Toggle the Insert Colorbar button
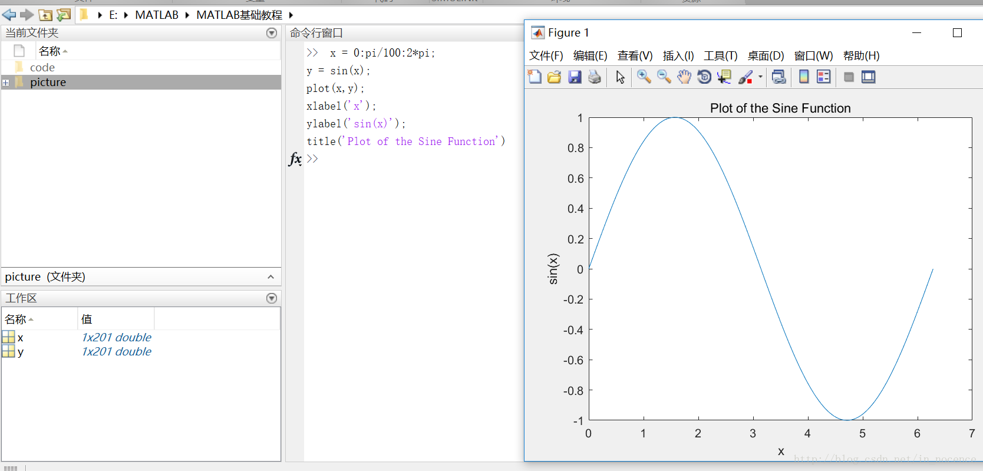 803,77
